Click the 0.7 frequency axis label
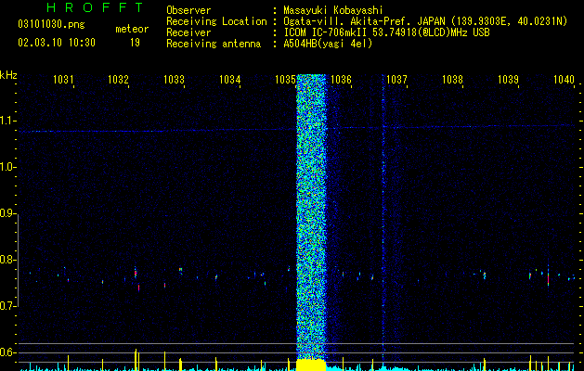The image size is (584, 371). [6, 306]
